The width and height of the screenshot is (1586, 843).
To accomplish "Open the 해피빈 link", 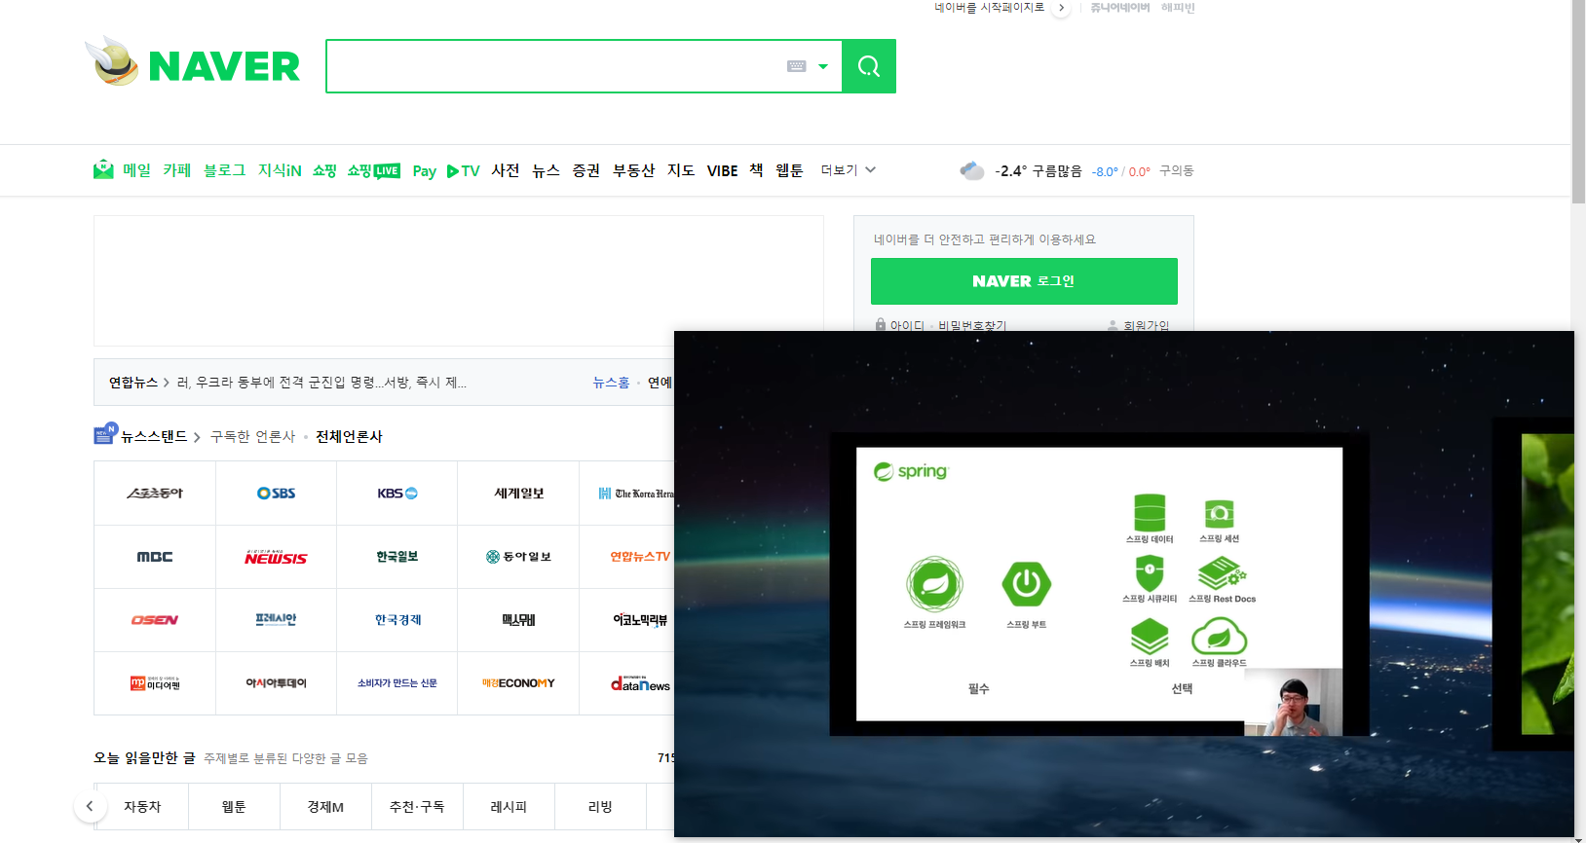I will point(1177,8).
